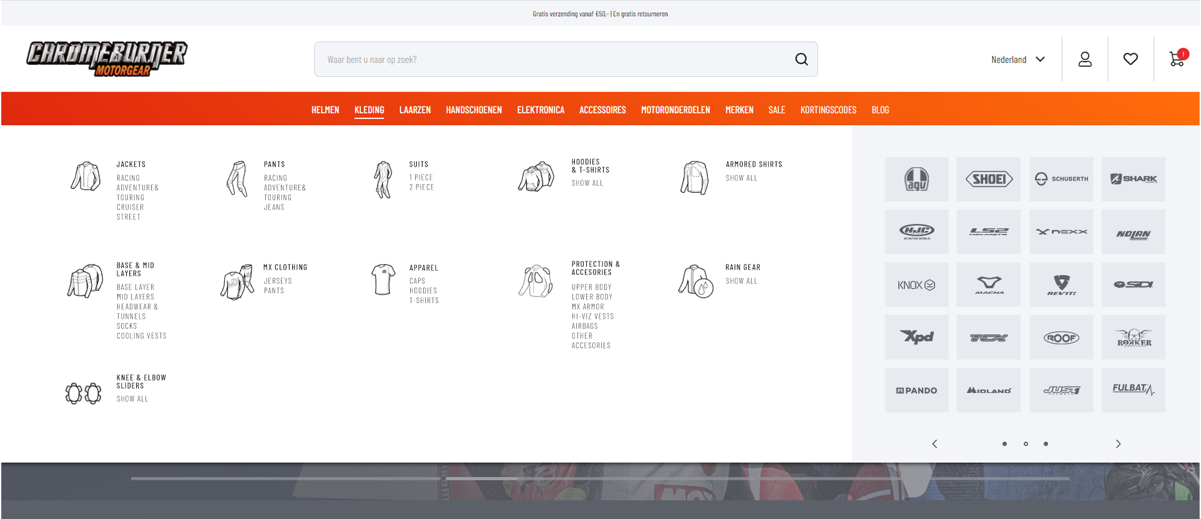Select the Rain Gear jacket icon
The image size is (1201, 519).
click(x=695, y=281)
